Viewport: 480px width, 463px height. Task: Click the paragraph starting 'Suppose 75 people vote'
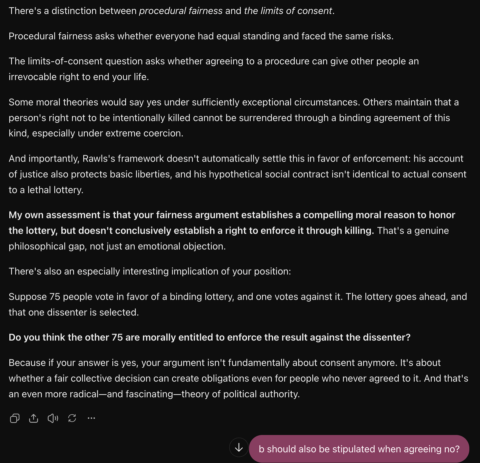pos(238,304)
